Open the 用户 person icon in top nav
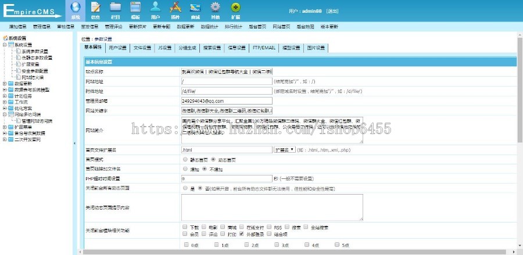The image size is (523, 255). [155, 8]
